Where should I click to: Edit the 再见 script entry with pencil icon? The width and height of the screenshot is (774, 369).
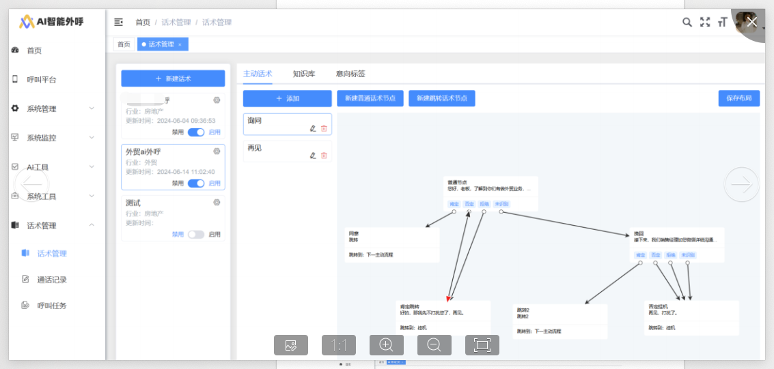[313, 156]
